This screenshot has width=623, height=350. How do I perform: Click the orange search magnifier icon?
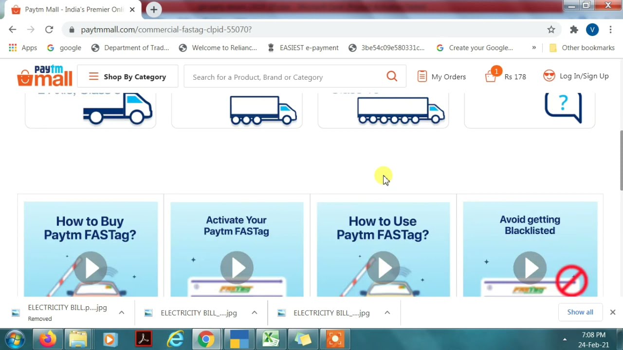(392, 76)
